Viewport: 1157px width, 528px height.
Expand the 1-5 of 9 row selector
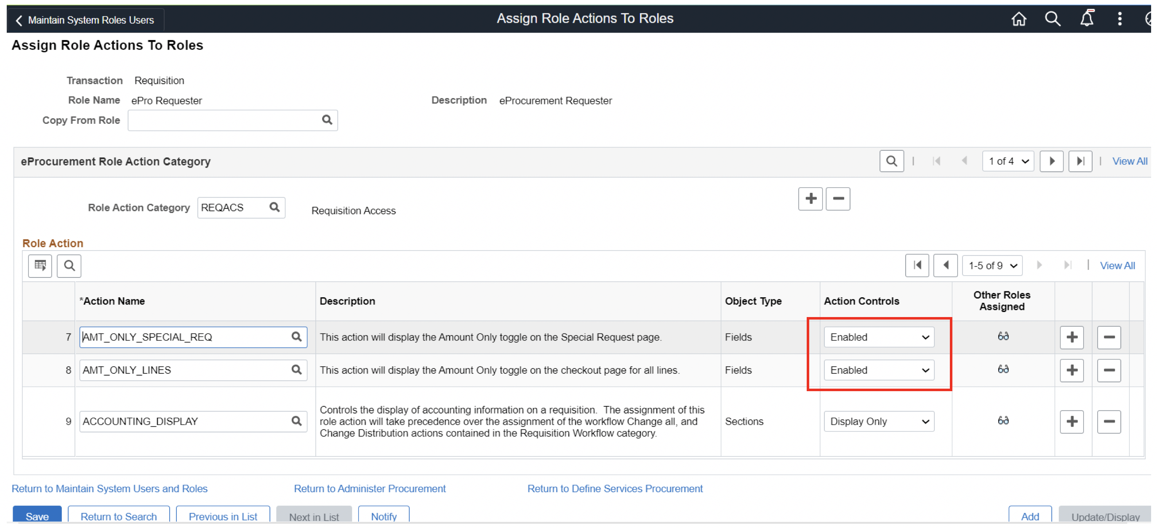[x=992, y=266]
